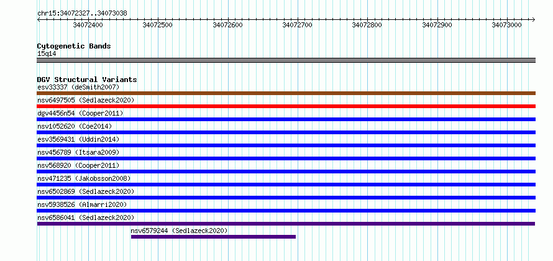Click the 15q14 band label
The height and width of the screenshot is (261, 553).
click(47, 53)
